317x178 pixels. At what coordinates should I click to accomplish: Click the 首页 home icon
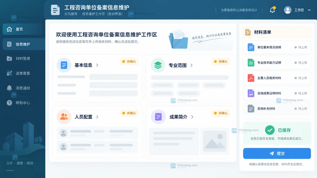coord(9,29)
